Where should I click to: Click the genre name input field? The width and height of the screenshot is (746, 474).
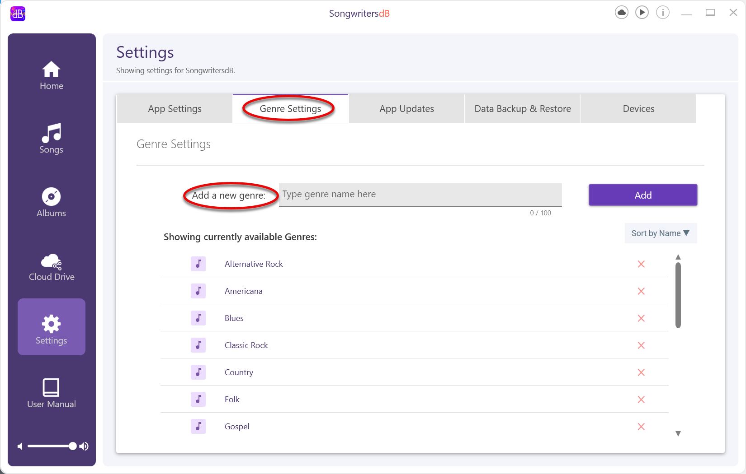(420, 195)
